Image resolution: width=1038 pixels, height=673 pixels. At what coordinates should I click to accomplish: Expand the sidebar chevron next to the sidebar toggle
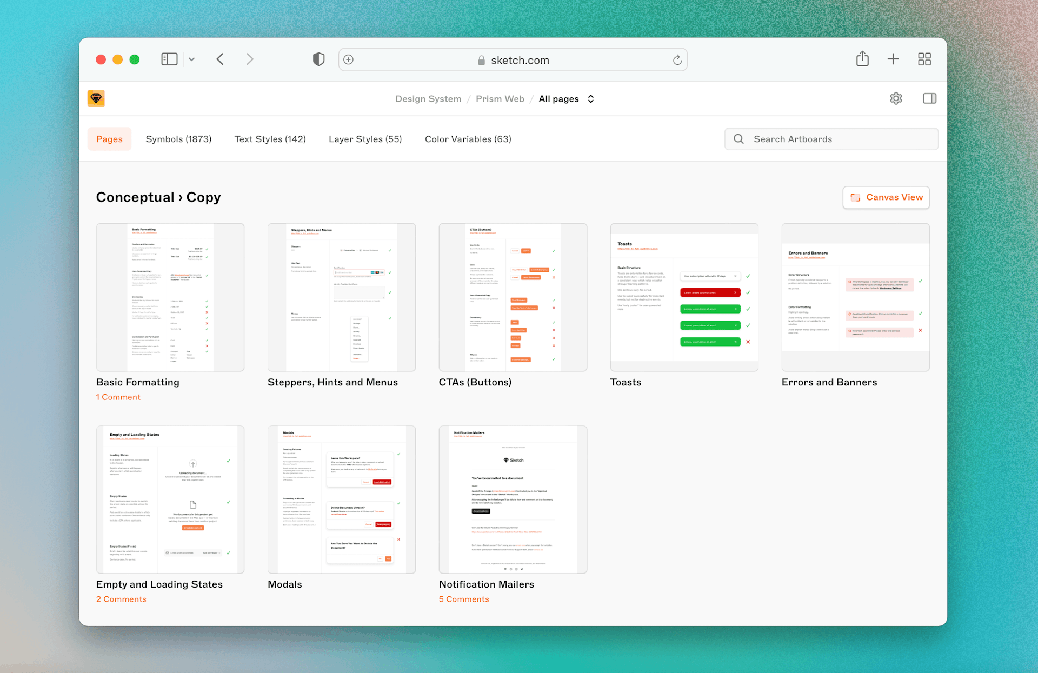pyautogui.click(x=191, y=59)
